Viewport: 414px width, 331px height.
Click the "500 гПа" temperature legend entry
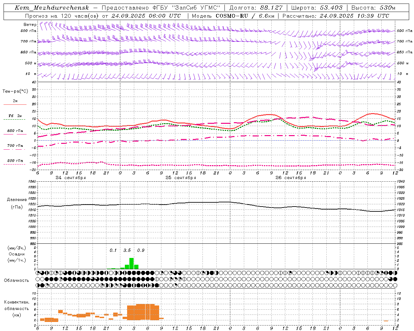point(15,161)
